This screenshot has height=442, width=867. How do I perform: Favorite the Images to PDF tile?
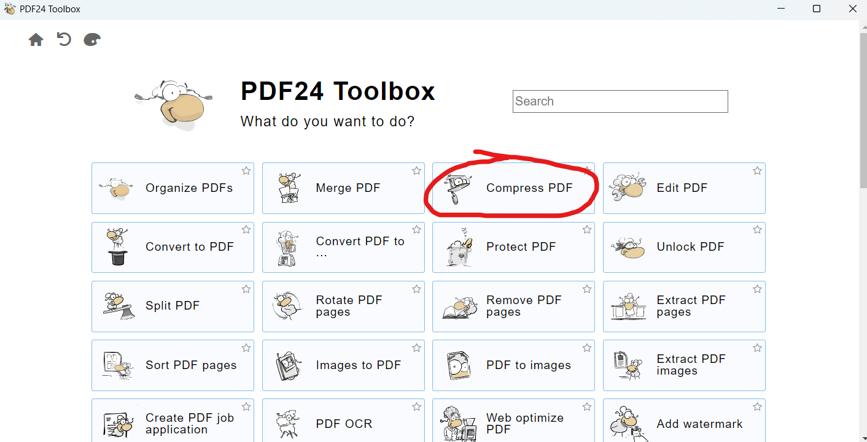point(416,348)
